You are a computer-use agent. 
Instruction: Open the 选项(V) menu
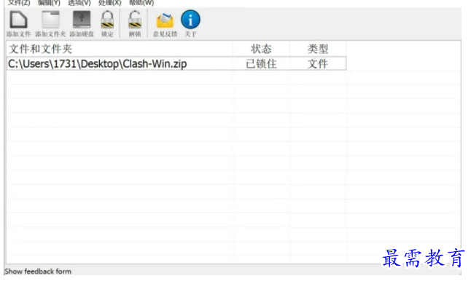[x=79, y=3]
